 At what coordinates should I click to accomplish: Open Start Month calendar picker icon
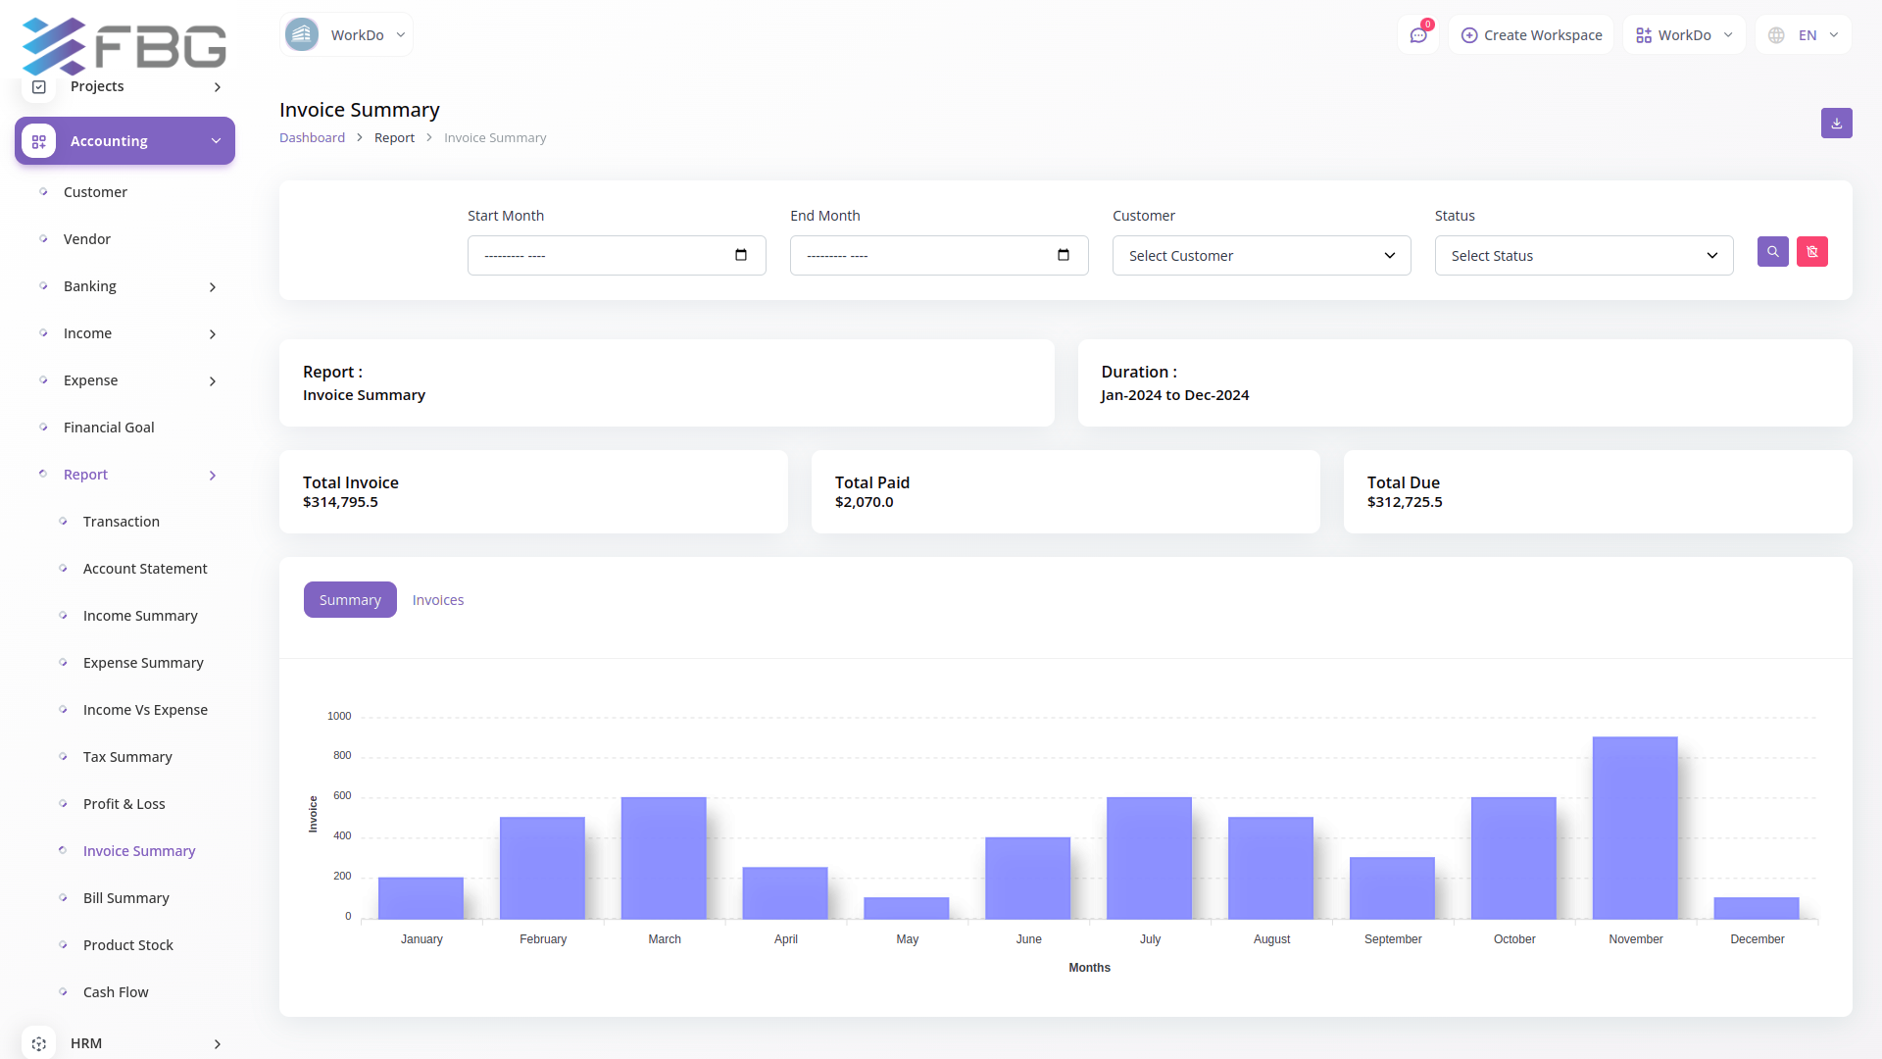[741, 255]
